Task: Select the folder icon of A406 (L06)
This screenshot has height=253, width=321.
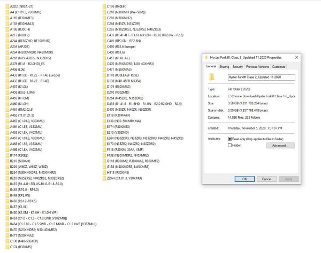Action: 7,70
